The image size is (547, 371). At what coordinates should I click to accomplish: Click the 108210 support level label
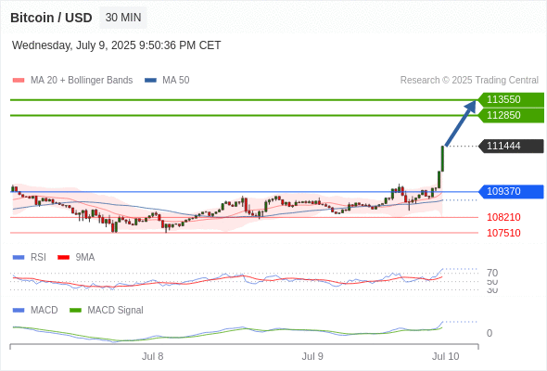(x=503, y=217)
